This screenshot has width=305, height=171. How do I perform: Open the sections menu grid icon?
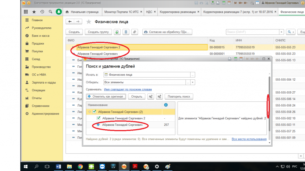coord(26,12)
